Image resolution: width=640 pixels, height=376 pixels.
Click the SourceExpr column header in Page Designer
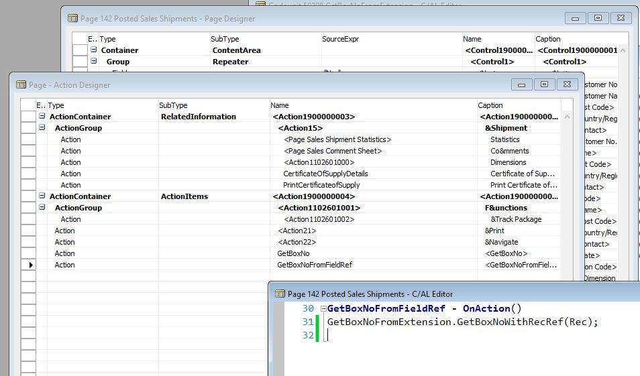tap(340, 39)
